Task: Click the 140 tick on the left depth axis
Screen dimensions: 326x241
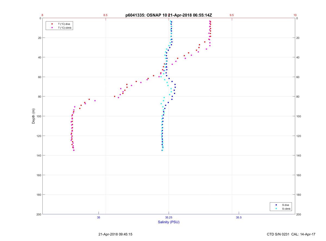Action: point(39,155)
